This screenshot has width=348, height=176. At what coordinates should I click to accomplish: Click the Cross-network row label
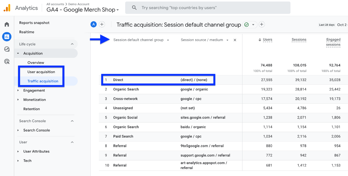[125, 99]
